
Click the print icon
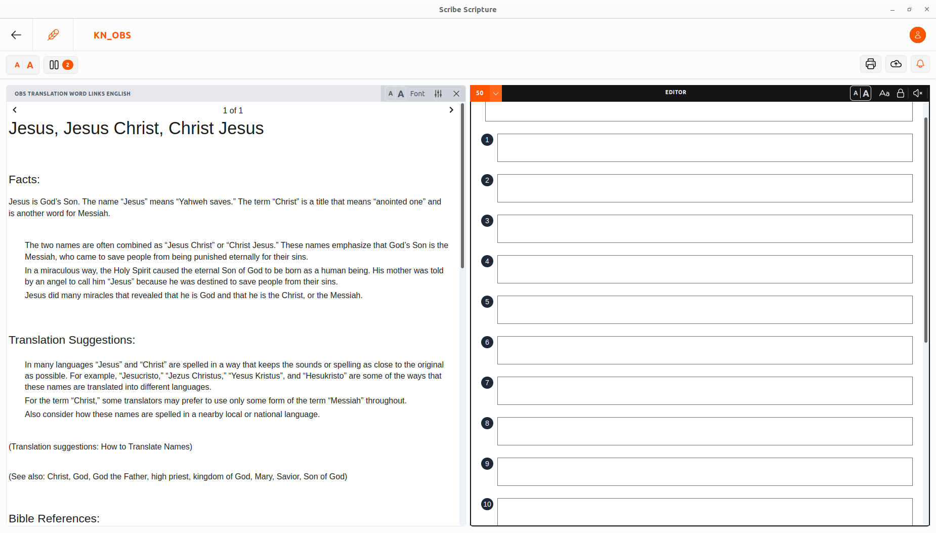[x=870, y=64]
